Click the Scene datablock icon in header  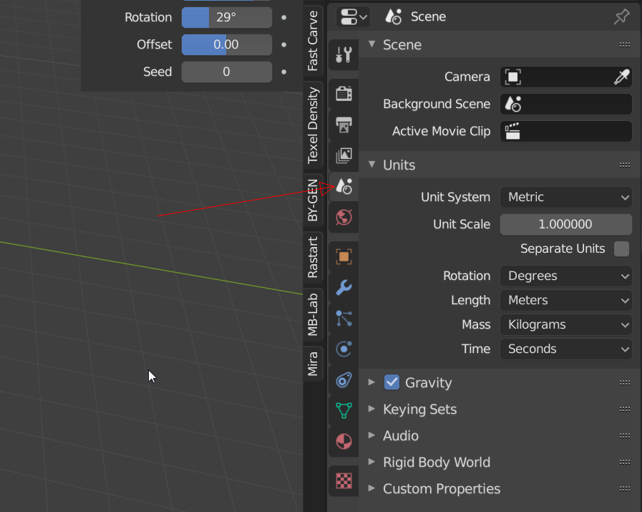tap(394, 16)
